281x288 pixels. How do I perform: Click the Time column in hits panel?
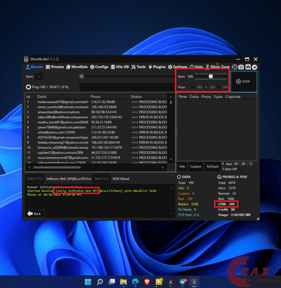coord(183,97)
